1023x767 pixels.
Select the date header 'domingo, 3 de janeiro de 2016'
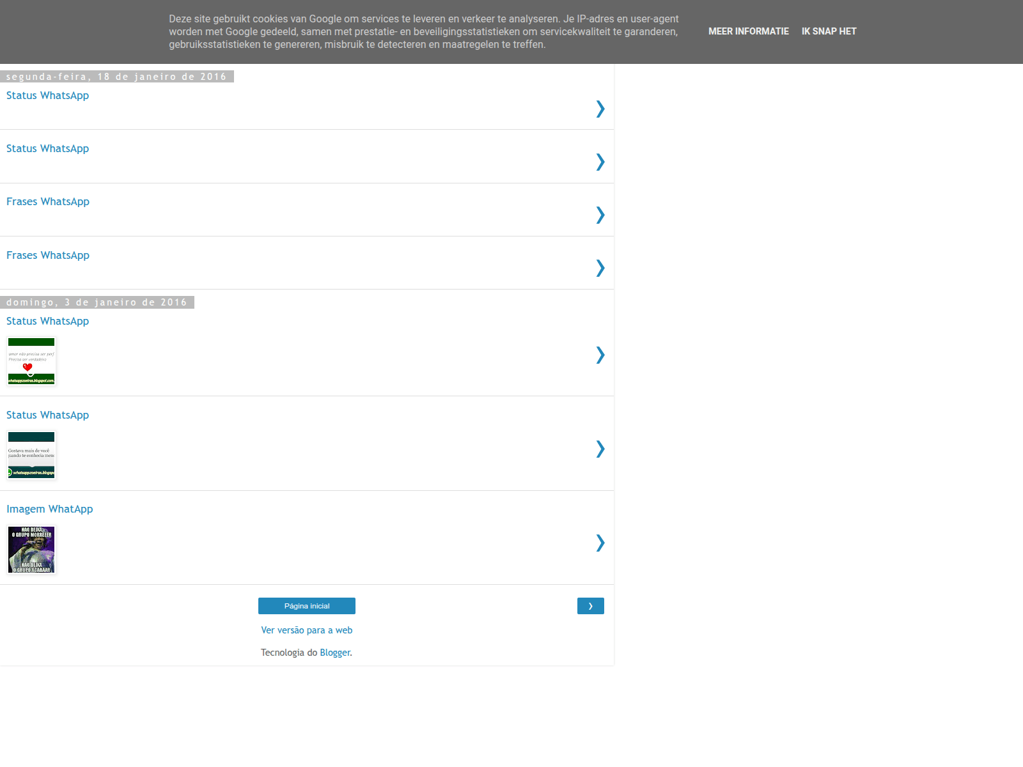(x=97, y=302)
